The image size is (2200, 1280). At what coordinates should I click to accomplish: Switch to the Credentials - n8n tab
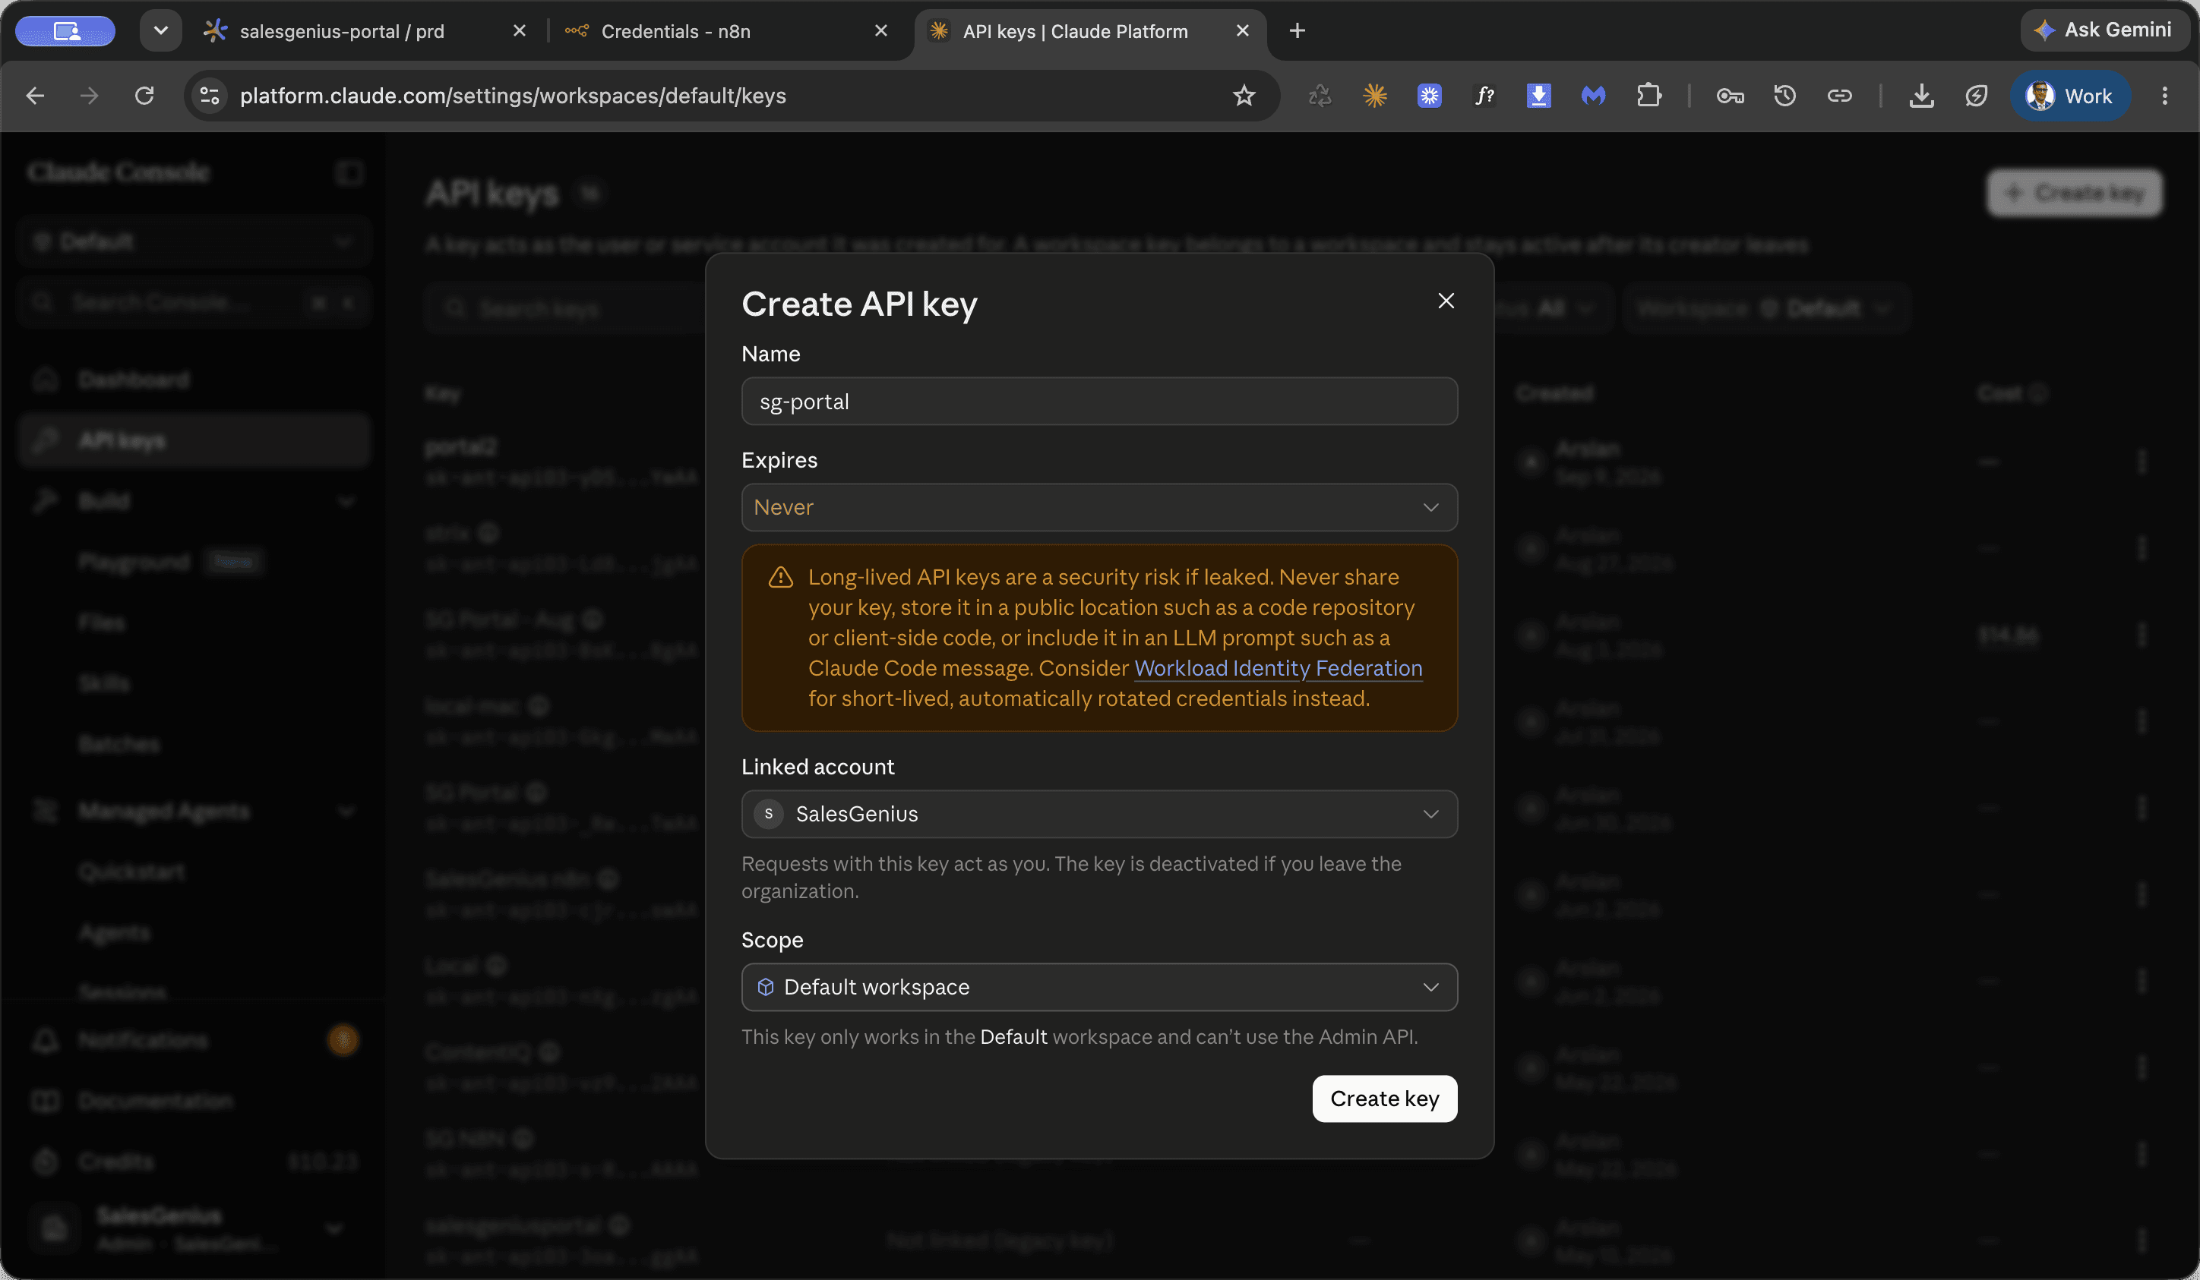pyautogui.click(x=675, y=31)
